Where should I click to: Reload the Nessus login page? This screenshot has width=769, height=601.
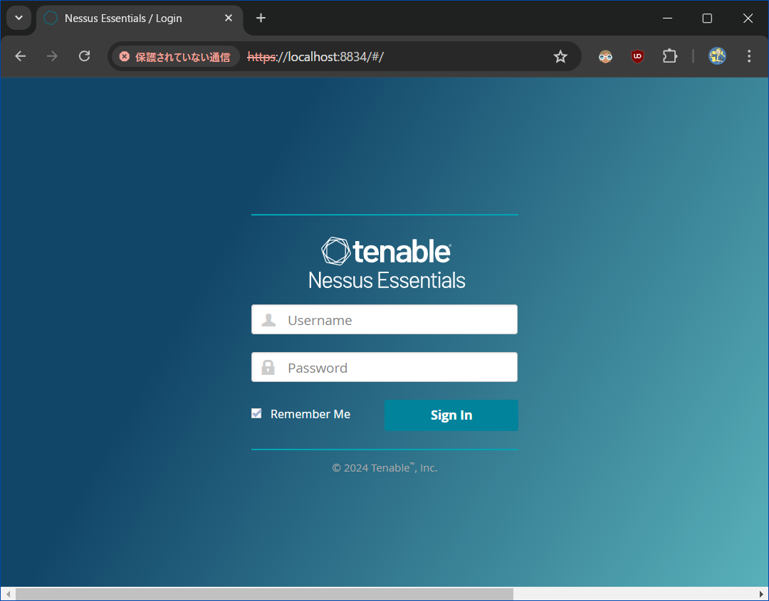(84, 56)
